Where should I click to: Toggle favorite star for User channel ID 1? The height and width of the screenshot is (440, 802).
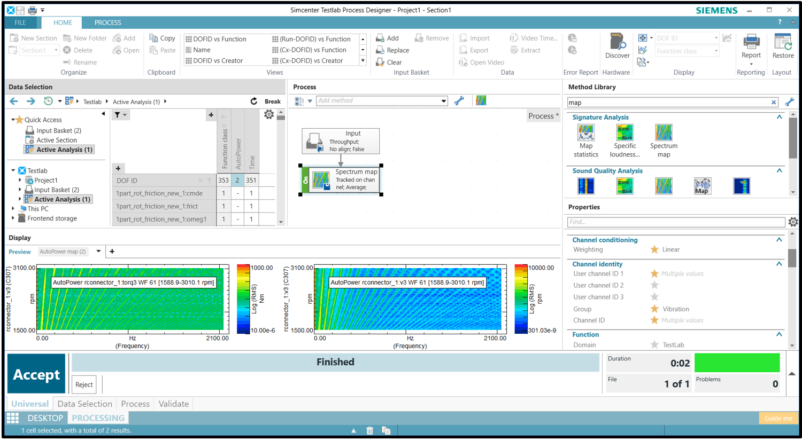click(654, 273)
